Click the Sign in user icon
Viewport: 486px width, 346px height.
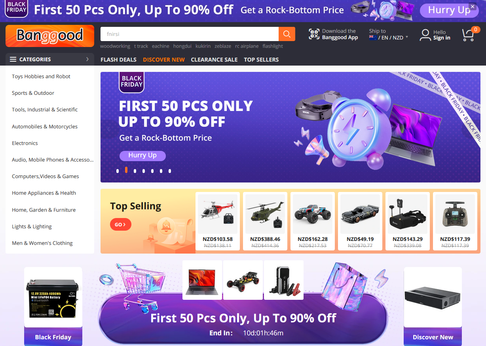coord(425,35)
